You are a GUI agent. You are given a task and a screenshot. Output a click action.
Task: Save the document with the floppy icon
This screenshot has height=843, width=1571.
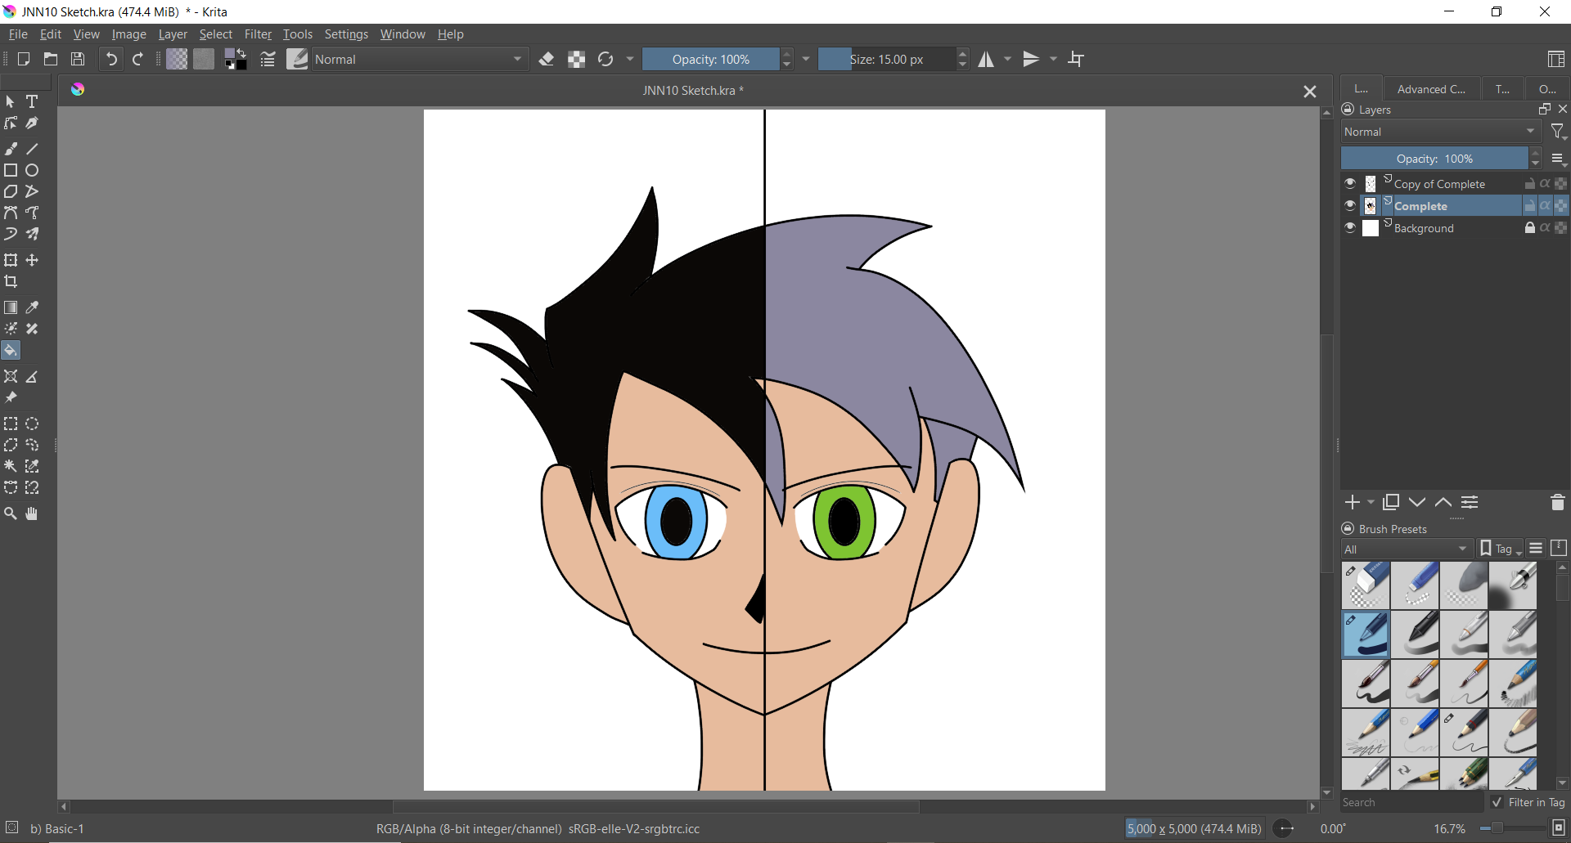[x=78, y=59]
